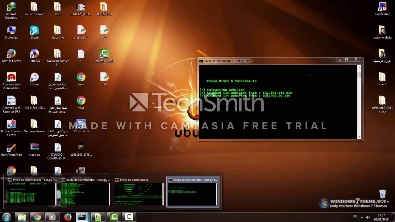Open Acunetix WVS Reporter 10.5
Image resolution: width=395 pixels, height=222 pixels.
pyautogui.click(x=11, y=104)
